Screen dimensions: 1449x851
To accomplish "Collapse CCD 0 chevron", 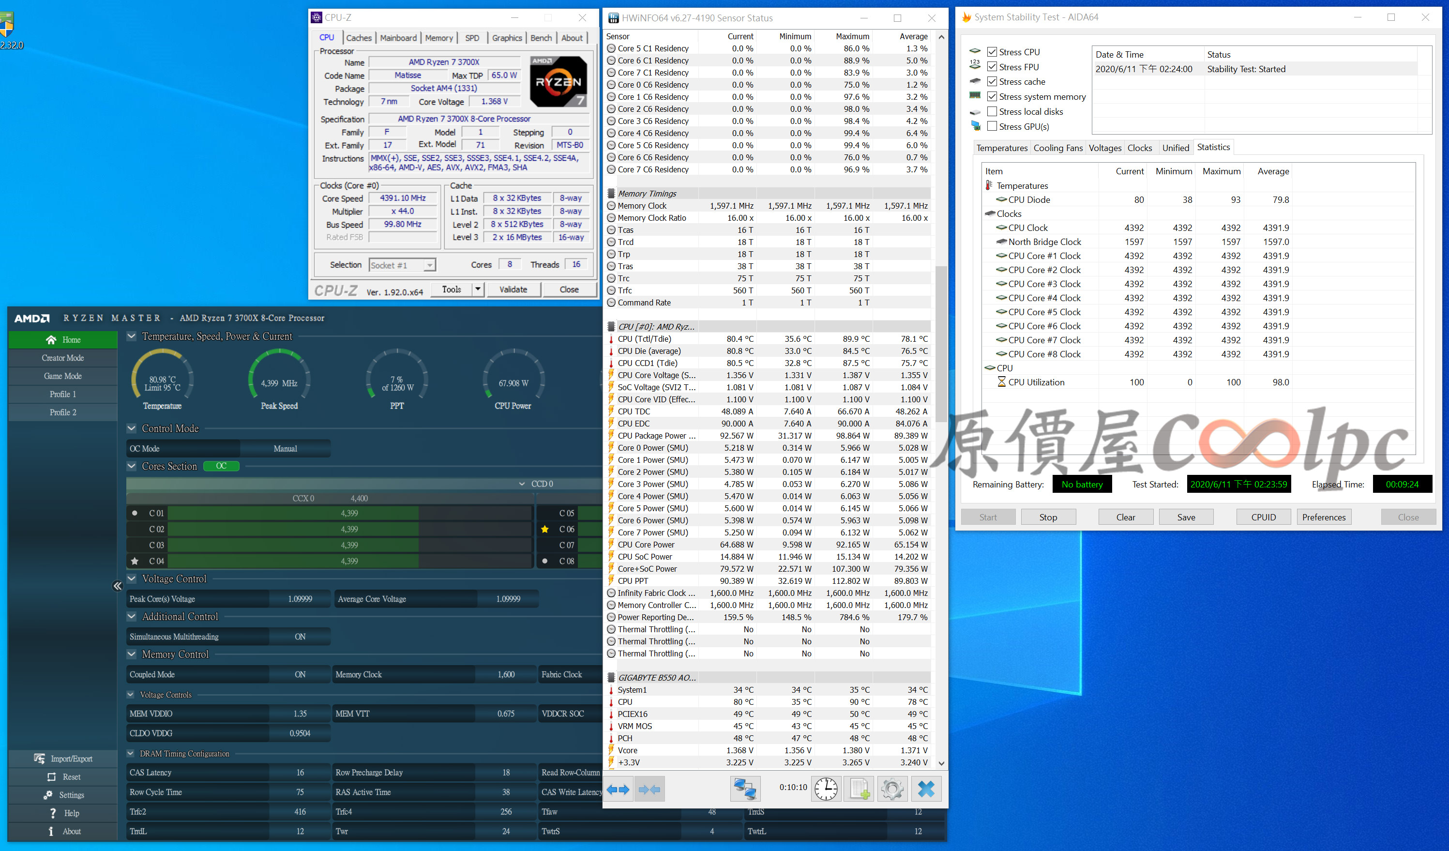I will tap(522, 484).
